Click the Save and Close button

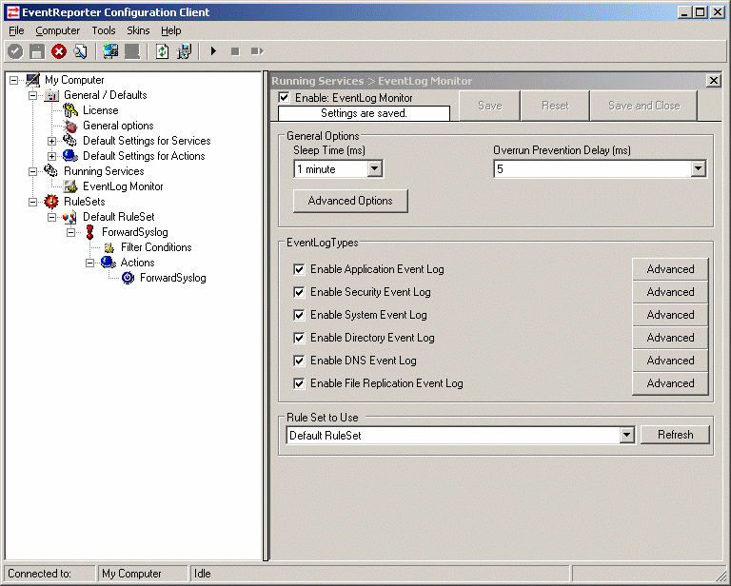click(x=643, y=106)
